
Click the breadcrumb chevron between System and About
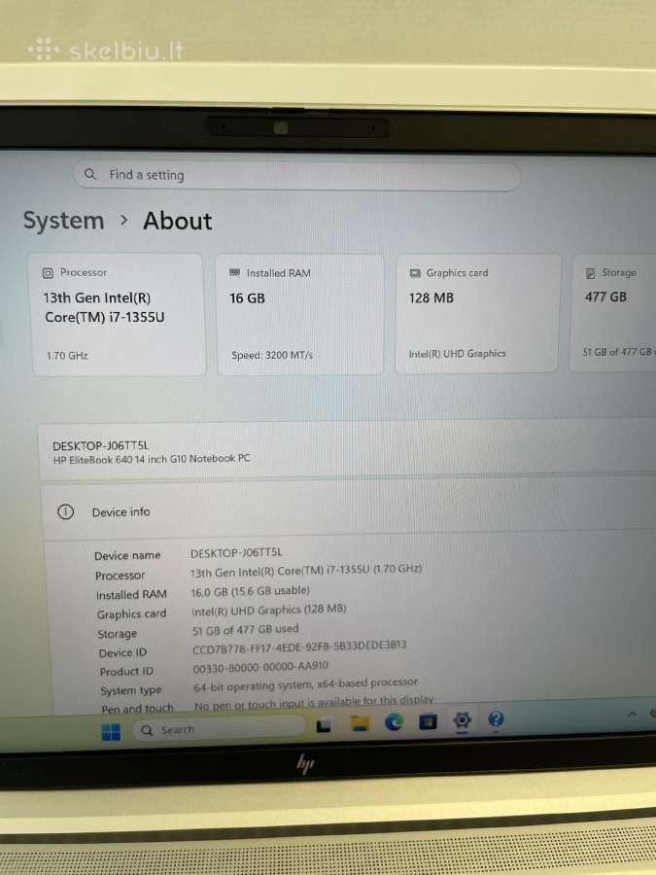tap(123, 221)
